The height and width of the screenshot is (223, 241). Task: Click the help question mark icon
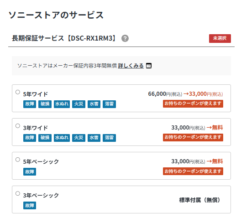point(125,38)
